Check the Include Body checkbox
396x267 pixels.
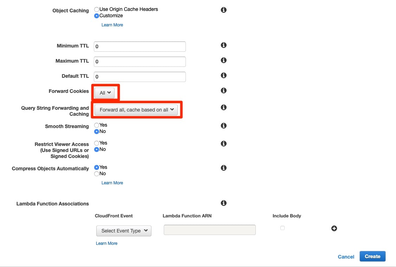[283, 228]
